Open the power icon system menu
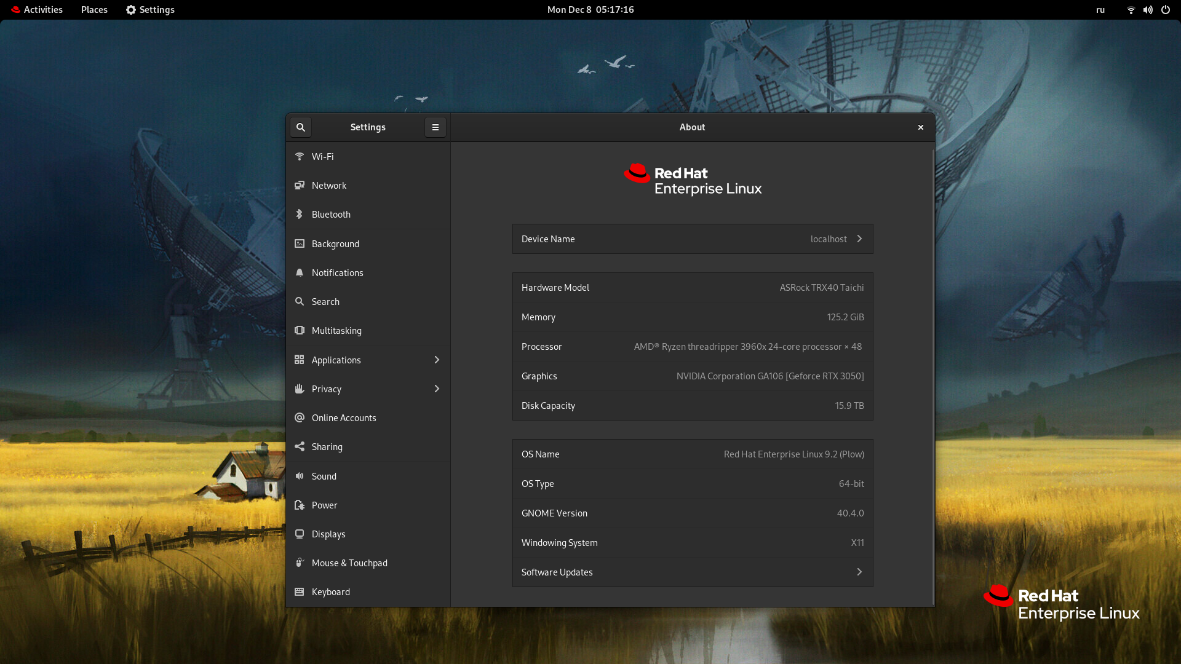 [x=1165, y=10]
